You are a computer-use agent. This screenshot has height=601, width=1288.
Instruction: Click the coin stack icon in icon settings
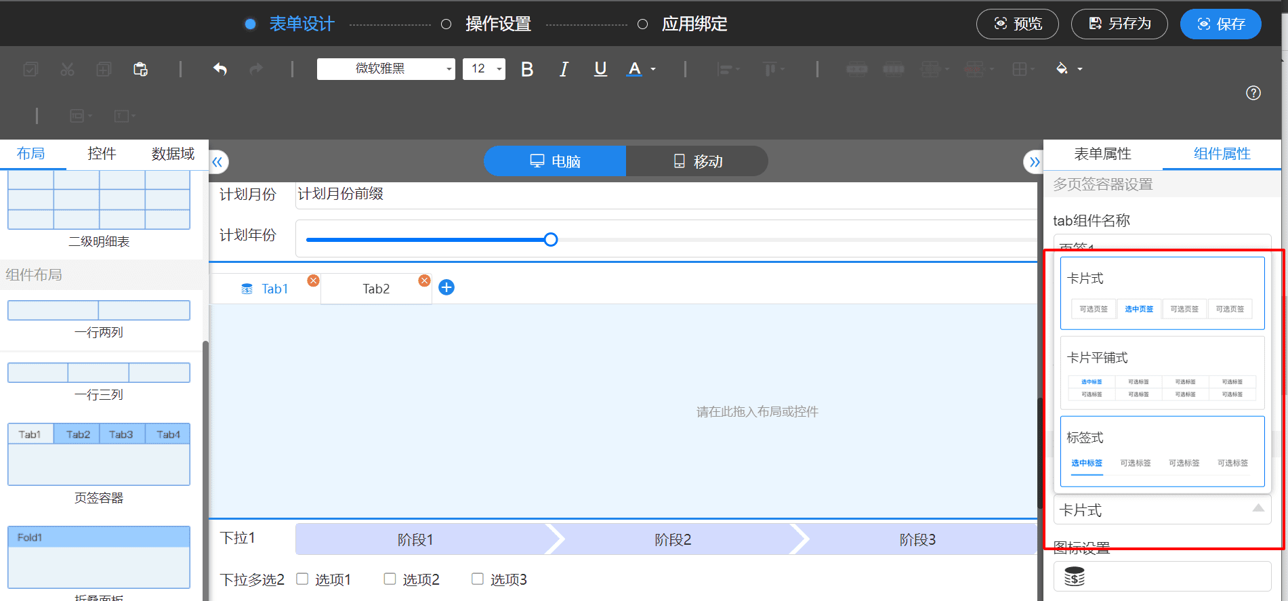click(1075, 577)
